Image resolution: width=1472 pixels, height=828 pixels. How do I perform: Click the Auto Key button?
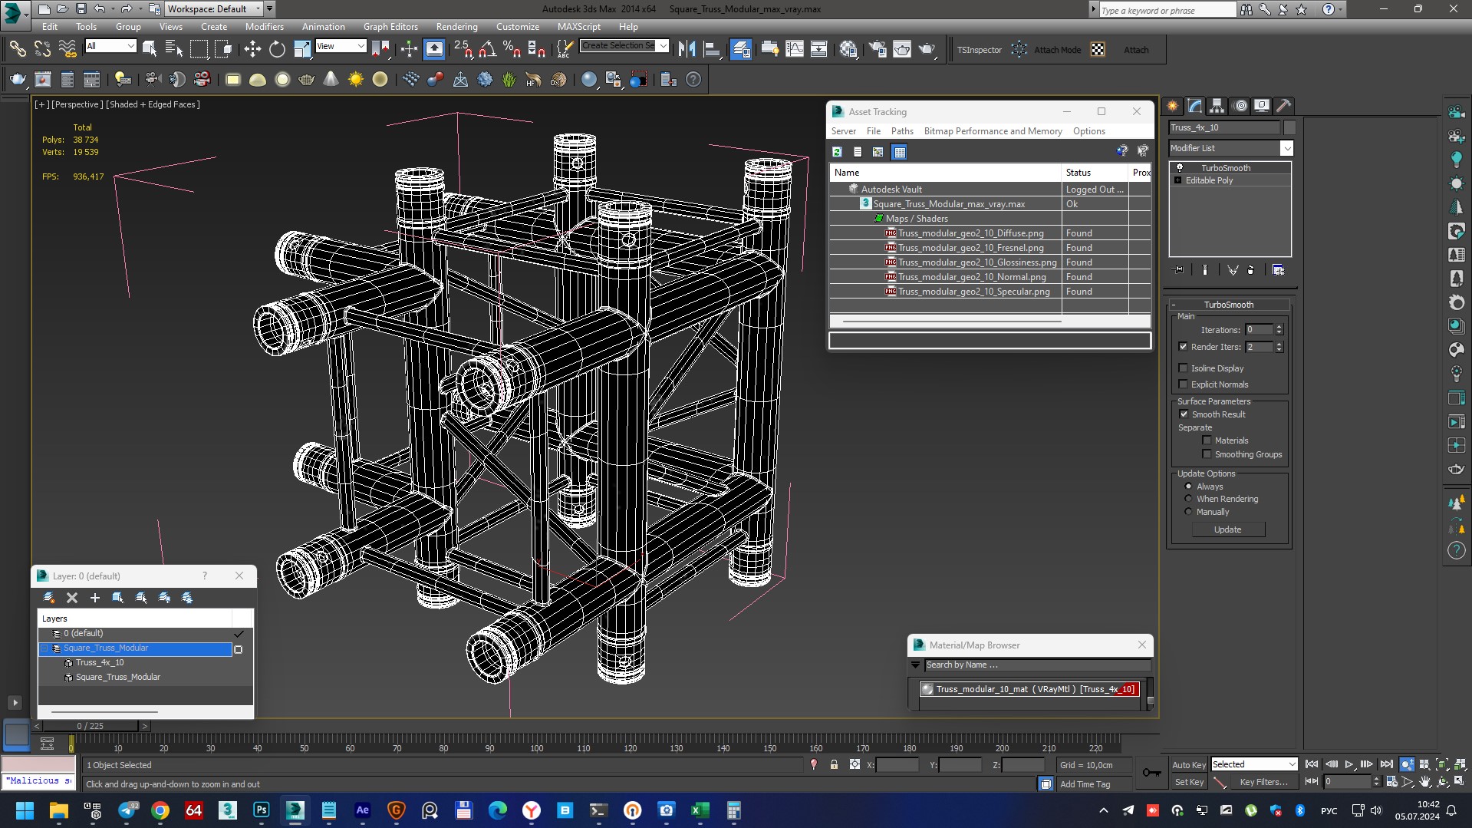pyautogui.click(x=1188, y=764)
